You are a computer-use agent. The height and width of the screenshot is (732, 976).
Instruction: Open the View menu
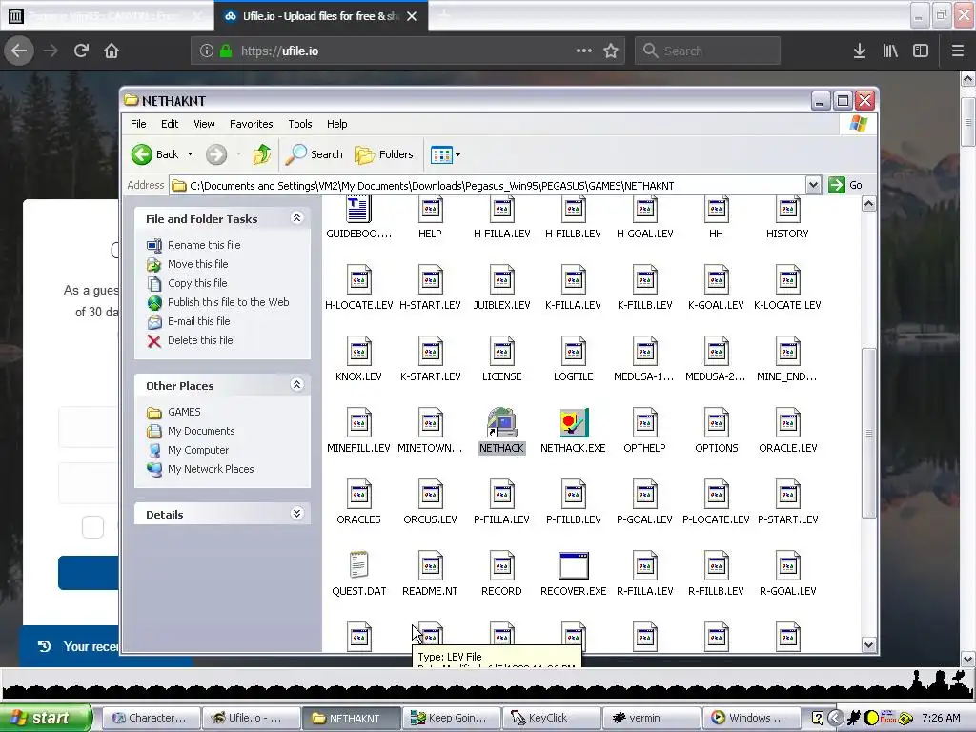click(x=204, y=124)
